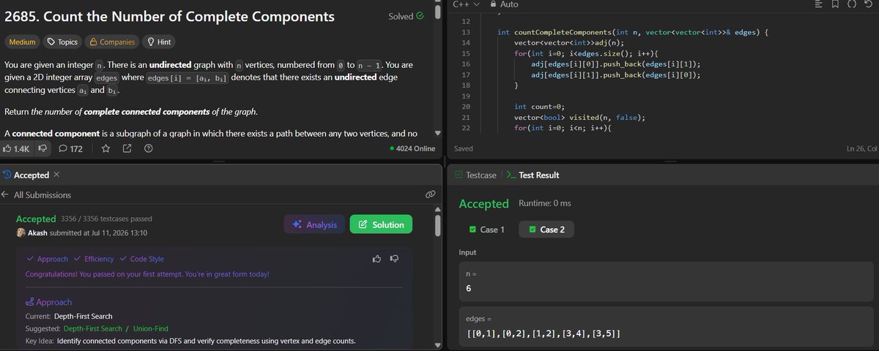Select the Accepted submission tab

[x=26, y=175]
